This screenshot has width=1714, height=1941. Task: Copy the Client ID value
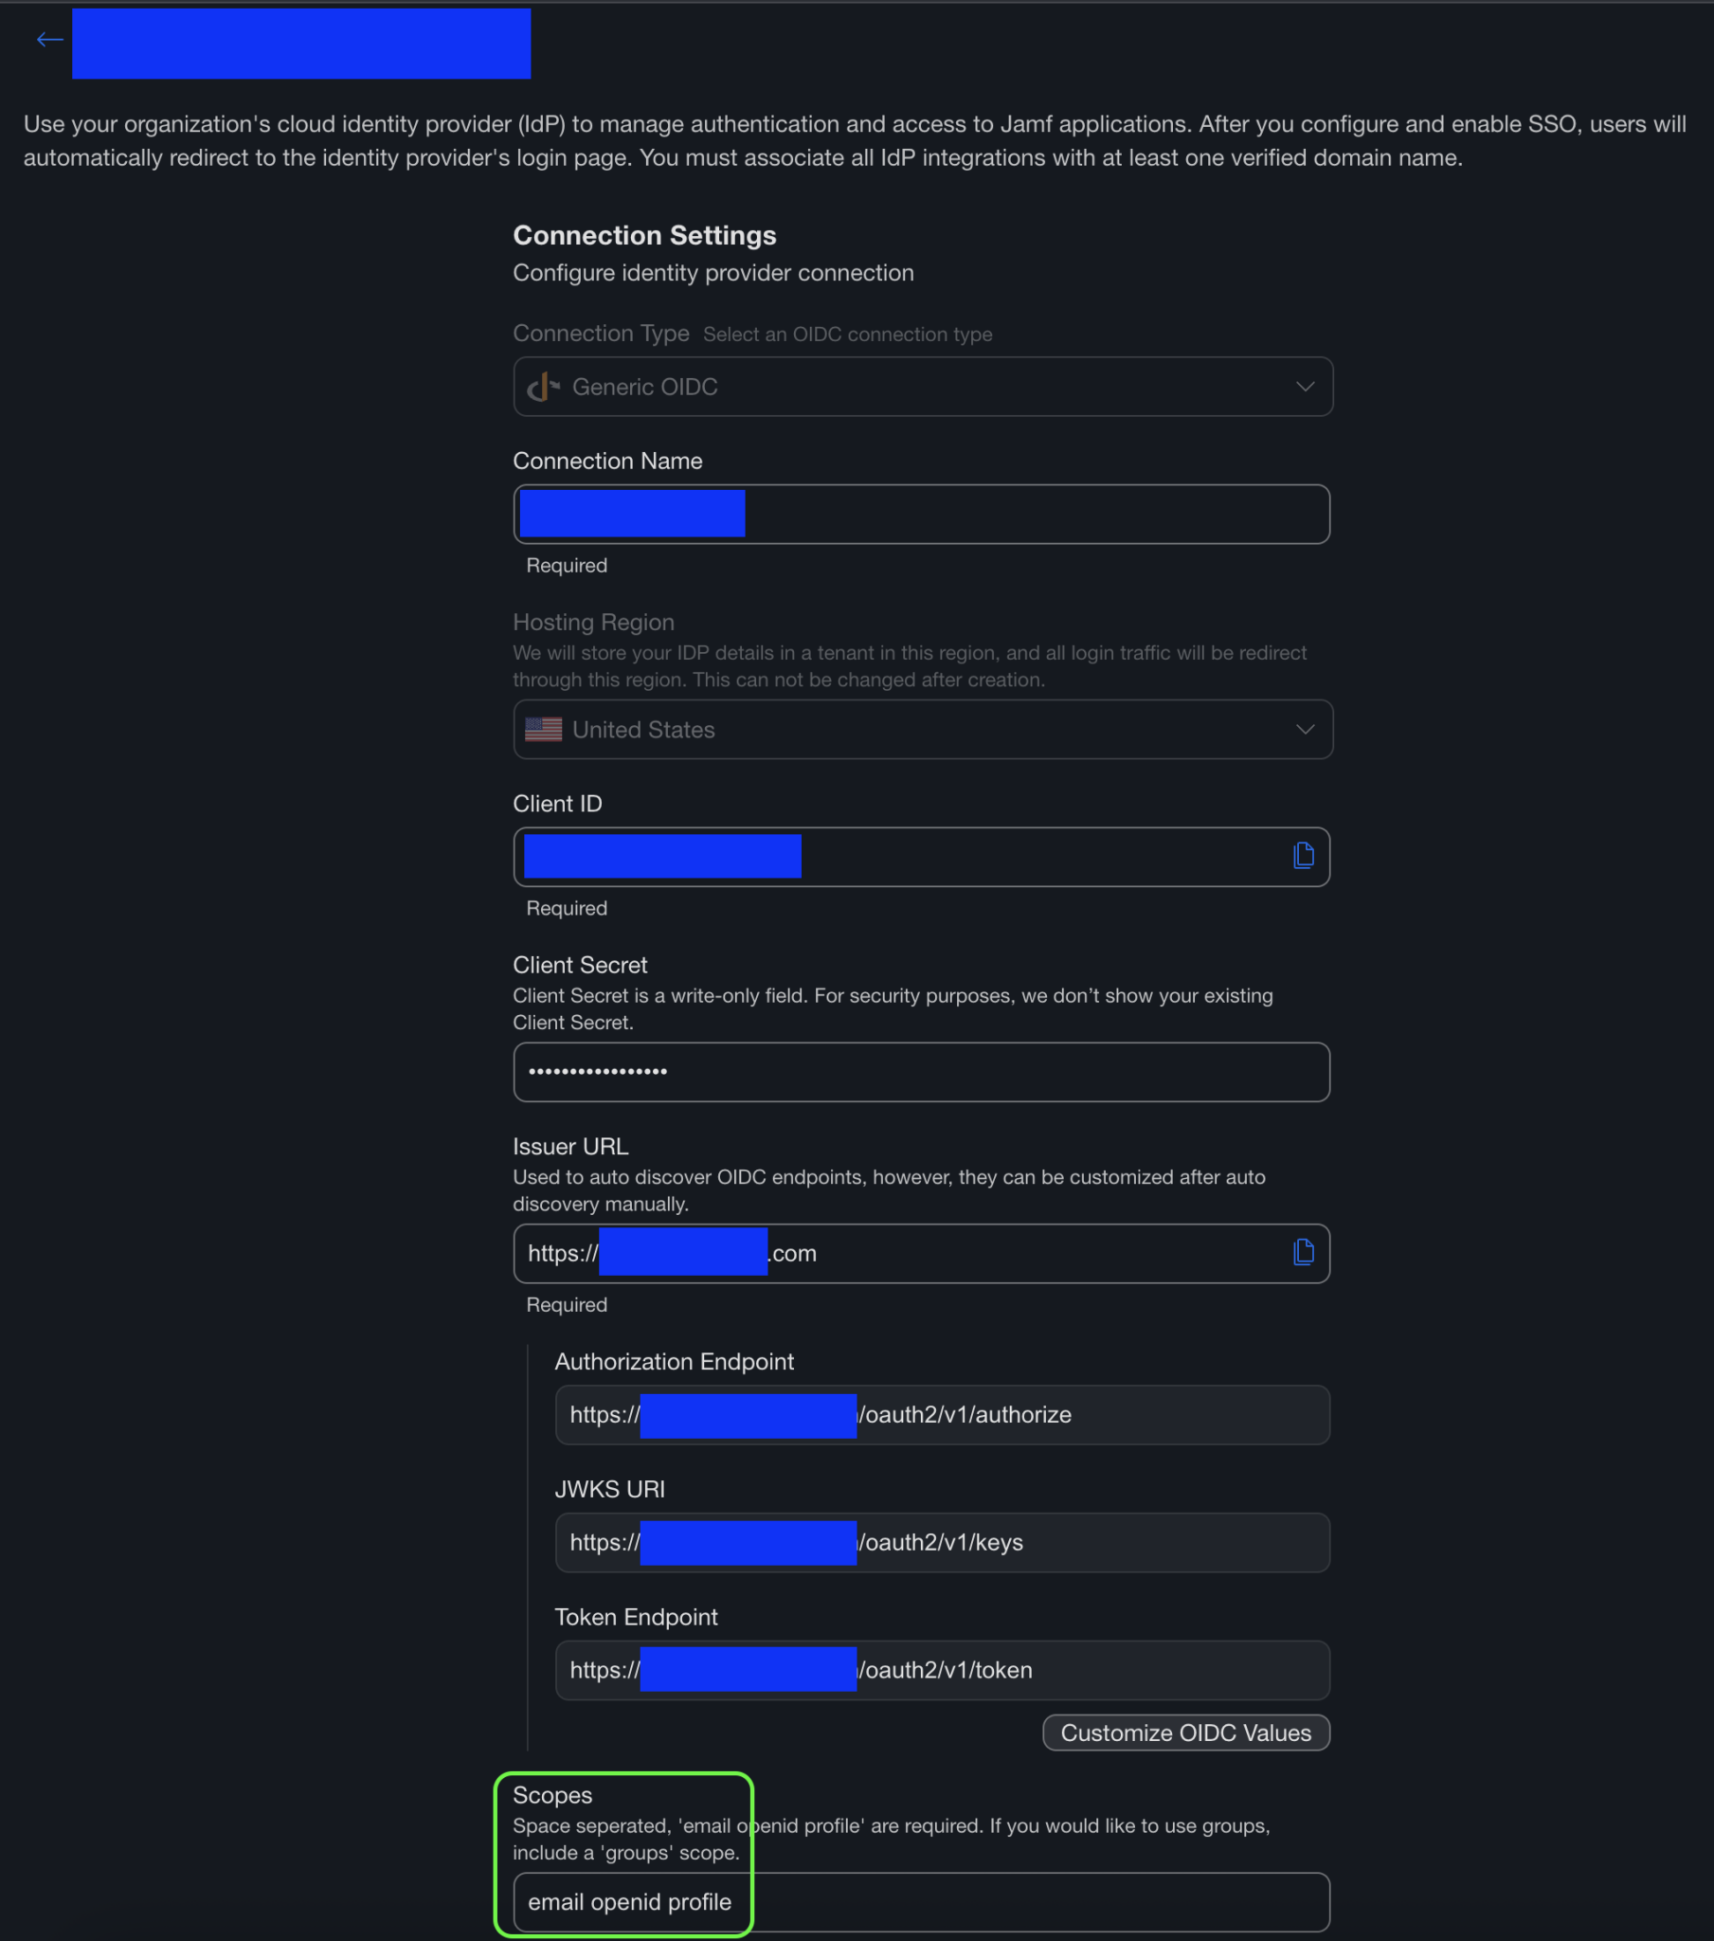click(x=1303, y=856)
